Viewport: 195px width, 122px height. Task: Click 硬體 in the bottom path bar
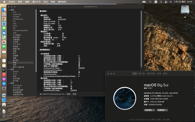(x=69, y=94)
